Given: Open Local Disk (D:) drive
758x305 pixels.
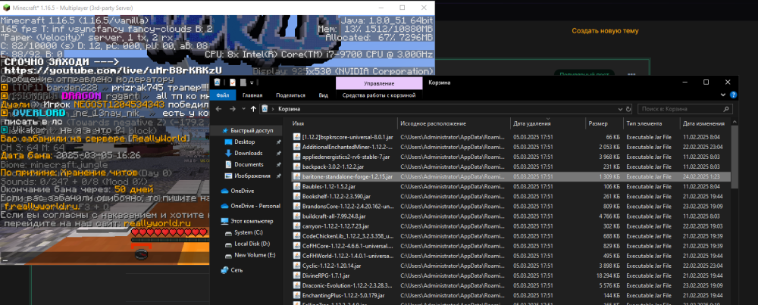Looking at the screenshot, I should pos(248,244).
